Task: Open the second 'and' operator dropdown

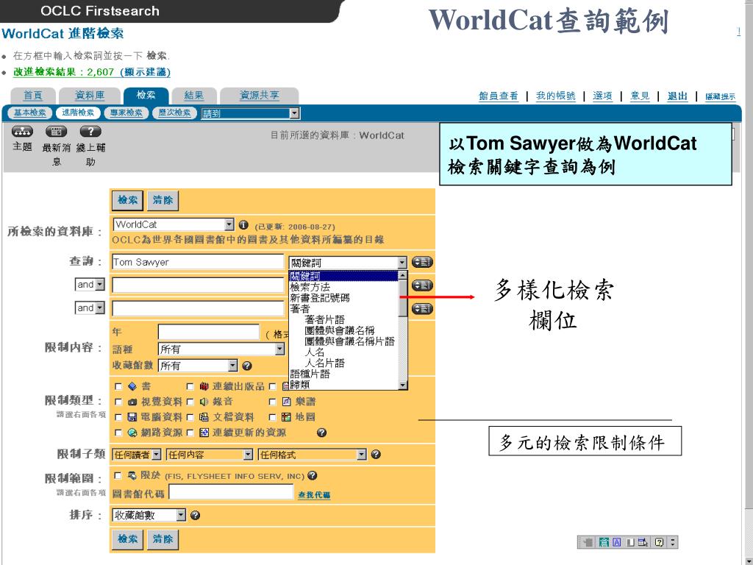Action: coord(89,308)
